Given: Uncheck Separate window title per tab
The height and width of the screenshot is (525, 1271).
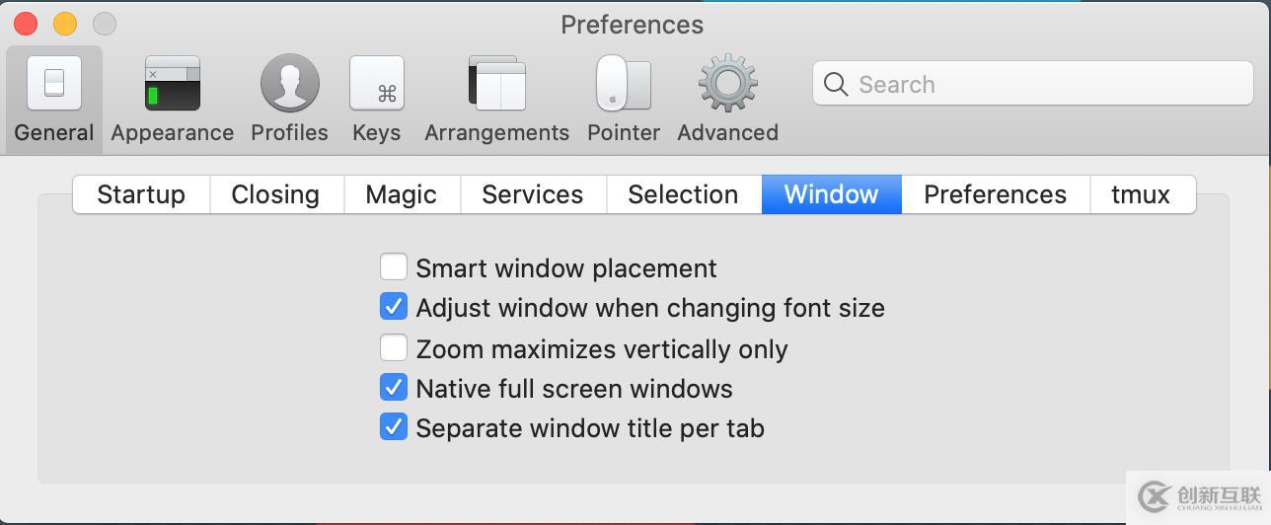Looking at the screenshot, I should 394,427.
